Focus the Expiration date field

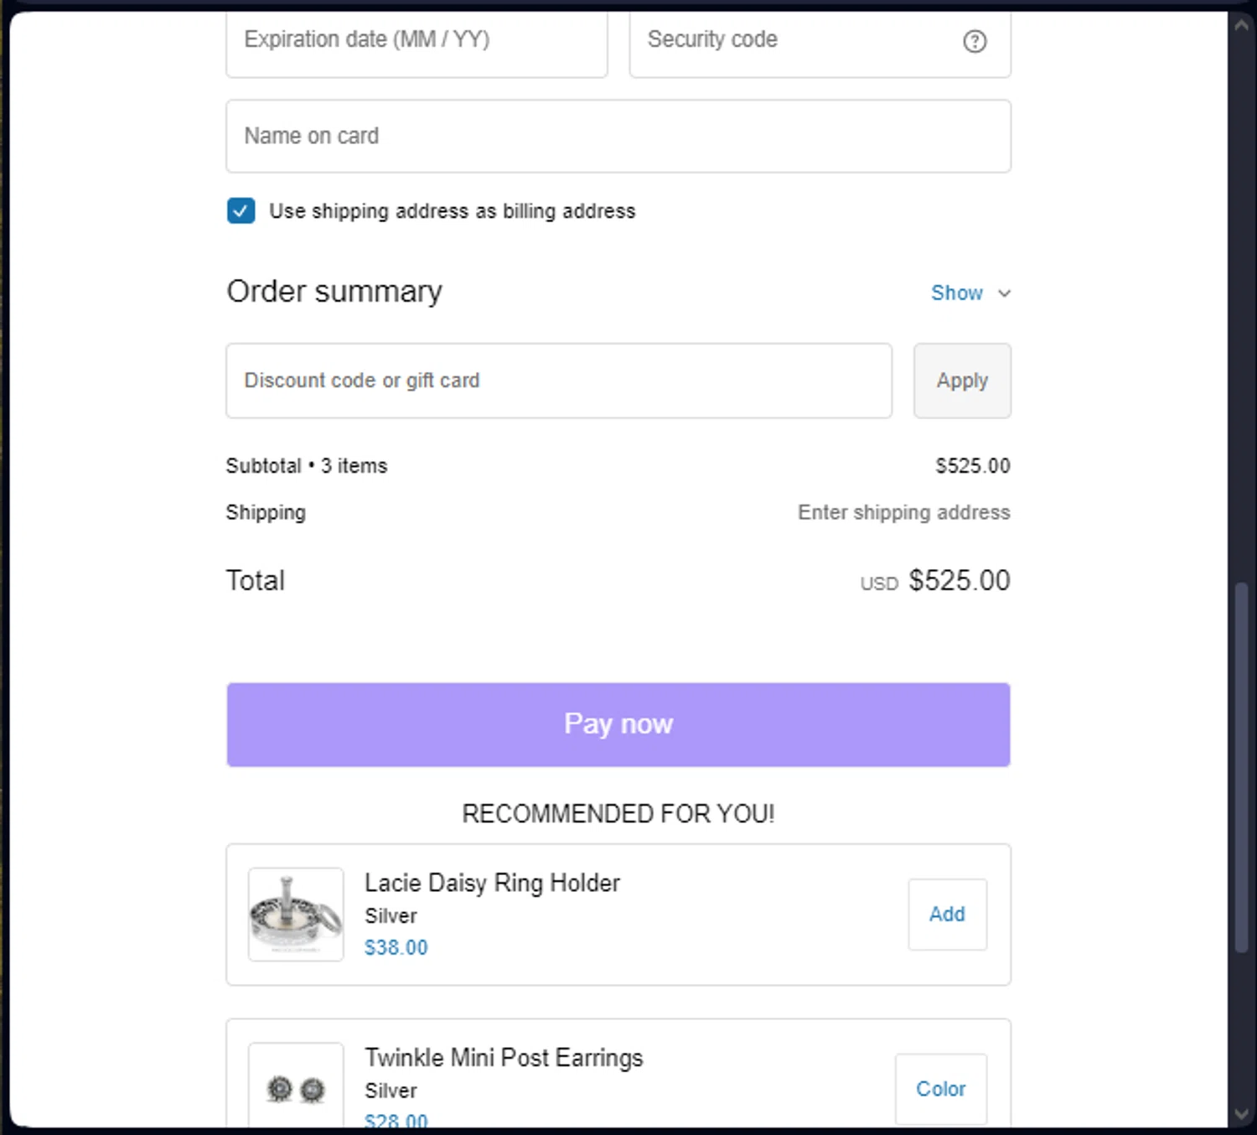416,41
